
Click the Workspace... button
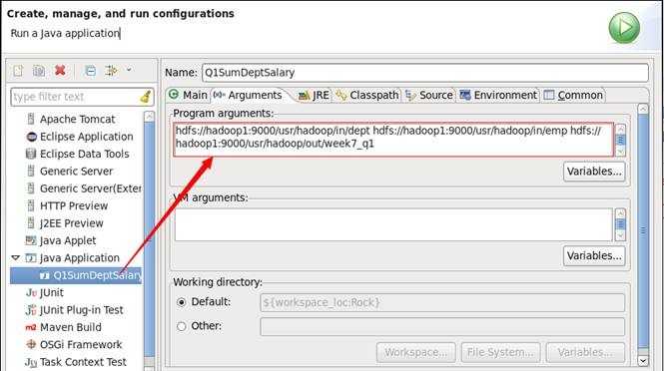click(x=415, y=352)
